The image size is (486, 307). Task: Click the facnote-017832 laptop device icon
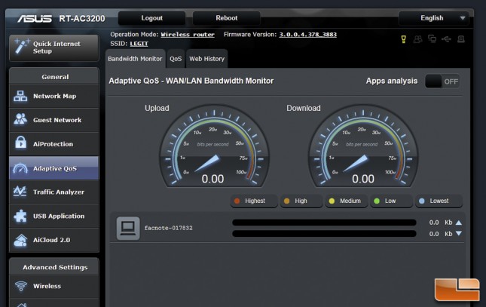(x=128, y=228)
